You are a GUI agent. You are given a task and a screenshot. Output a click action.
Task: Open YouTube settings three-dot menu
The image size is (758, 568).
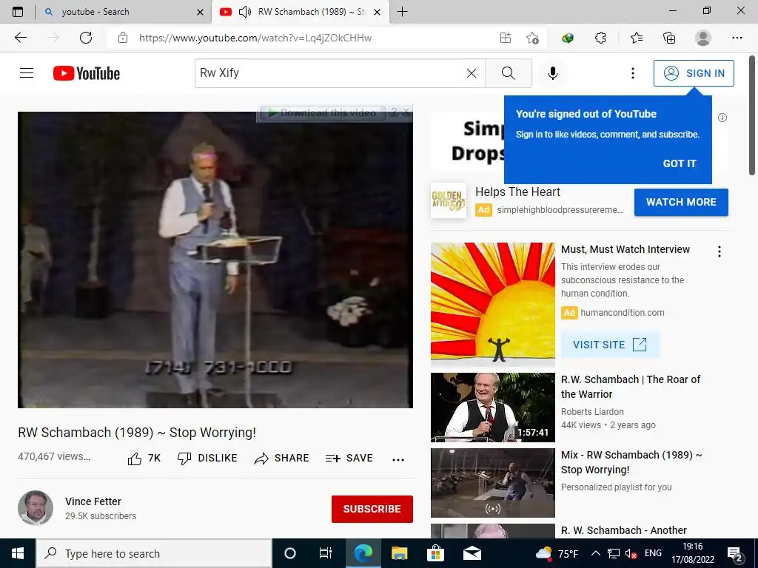(632, 73)
